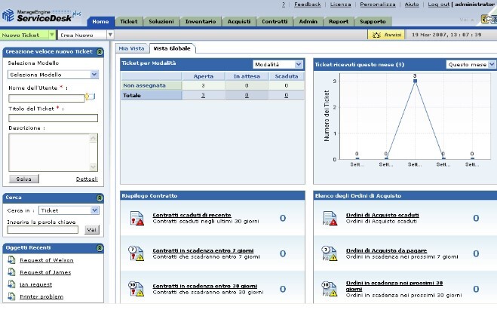Collapse the Cerca panel
The width and height of the screenshot is (497, 313).
[x=100, y=198]
